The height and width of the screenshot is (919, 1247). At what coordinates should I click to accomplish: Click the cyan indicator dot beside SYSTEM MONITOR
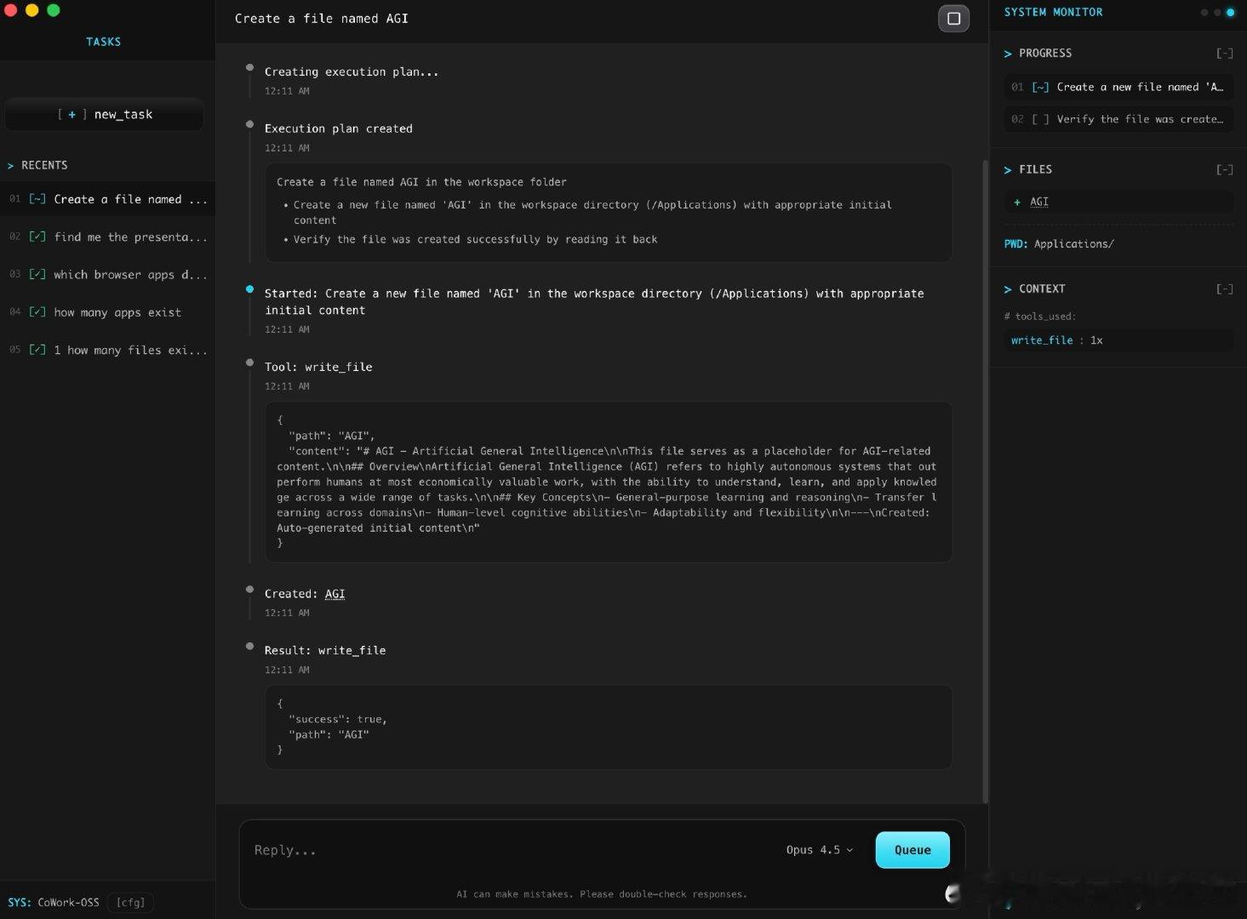click(1230, 12)
